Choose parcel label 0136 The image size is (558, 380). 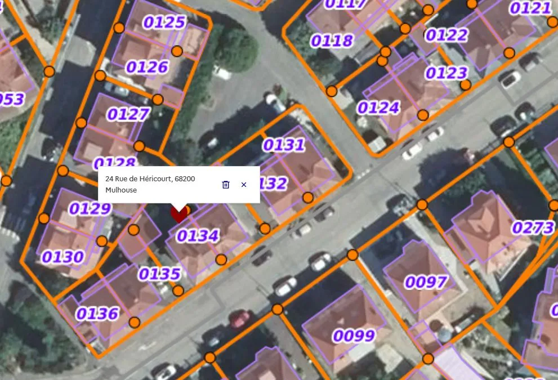[97, 314]
